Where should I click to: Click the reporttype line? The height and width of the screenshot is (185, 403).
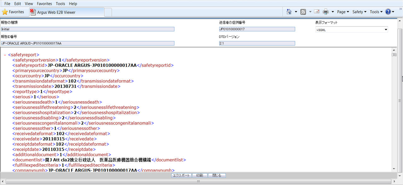click(42, 92)
